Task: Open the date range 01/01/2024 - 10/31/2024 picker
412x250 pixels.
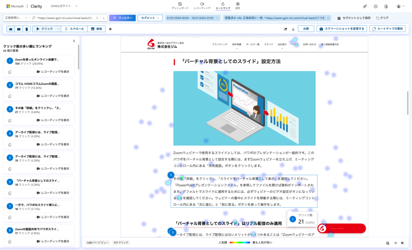Action: tap(193, 18)
